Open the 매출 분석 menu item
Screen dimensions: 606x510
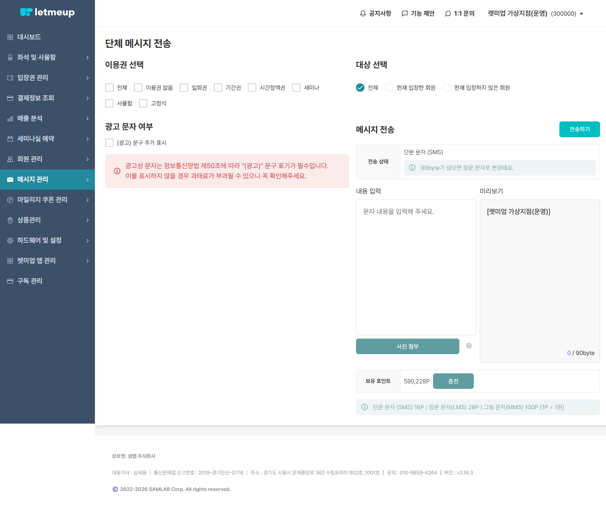pyautogui.click(x=47, y=119)
